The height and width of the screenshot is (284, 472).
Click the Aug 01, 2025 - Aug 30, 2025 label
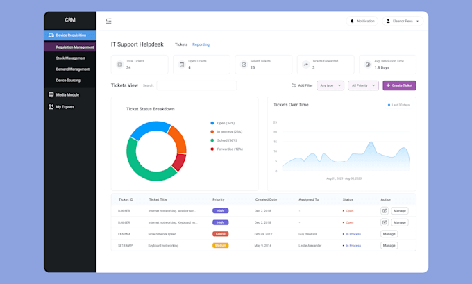(344, 178)
